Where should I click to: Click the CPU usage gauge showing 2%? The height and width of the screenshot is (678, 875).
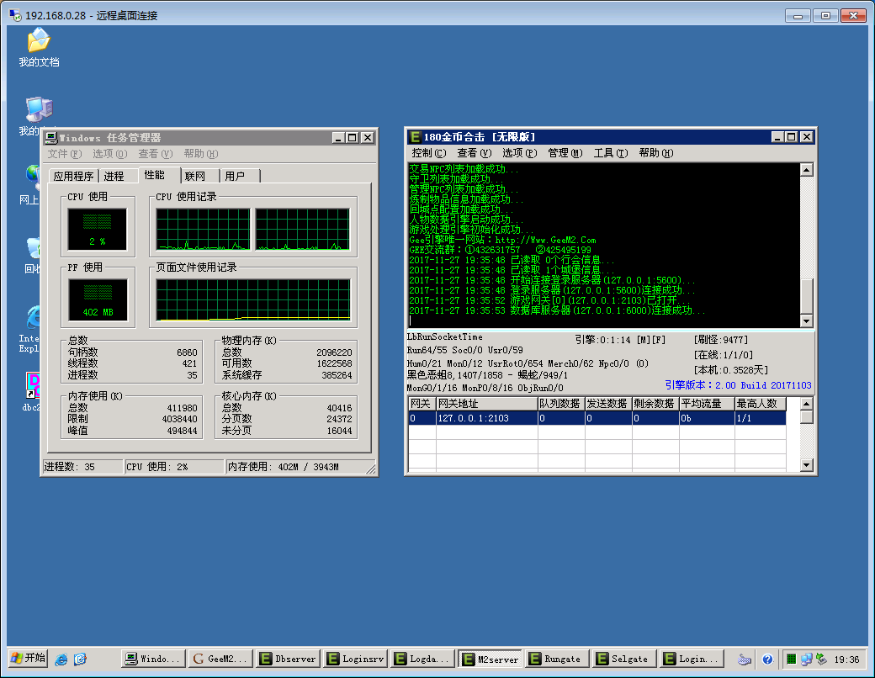click(98, 230)
